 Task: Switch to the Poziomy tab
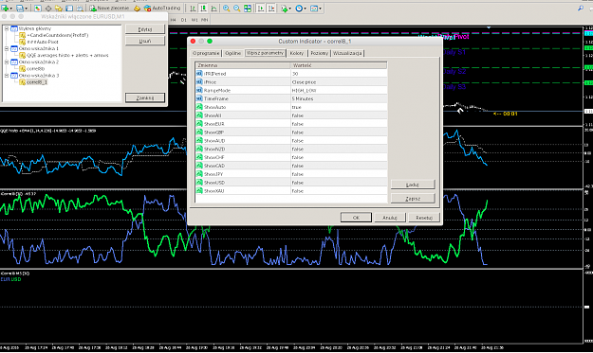(320, 53)
